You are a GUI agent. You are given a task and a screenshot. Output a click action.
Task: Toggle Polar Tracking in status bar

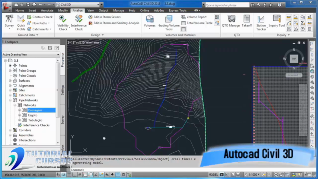[x=80, y=175]
